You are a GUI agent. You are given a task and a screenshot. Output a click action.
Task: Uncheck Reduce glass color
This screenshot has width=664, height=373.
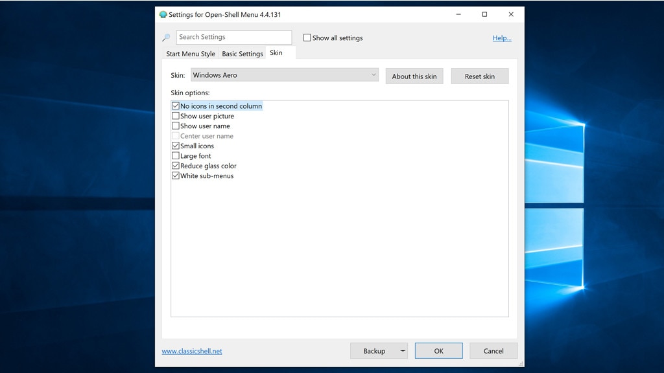(175, 166)
